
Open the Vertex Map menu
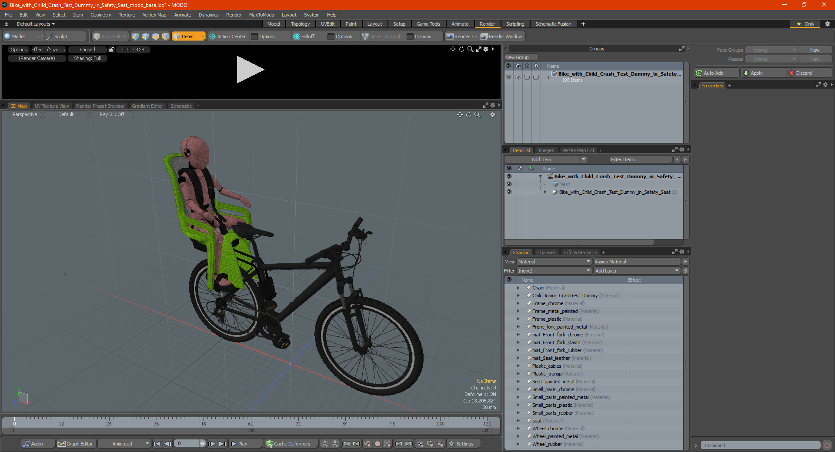coord(154,15)
